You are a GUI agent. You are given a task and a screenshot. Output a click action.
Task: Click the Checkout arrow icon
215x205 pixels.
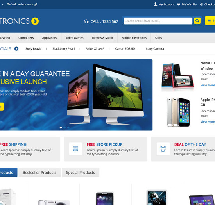point(201,4)
